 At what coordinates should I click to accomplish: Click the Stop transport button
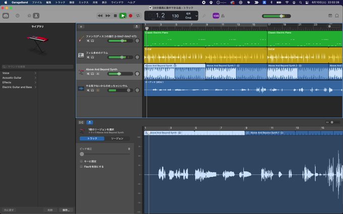coord(116,16)
